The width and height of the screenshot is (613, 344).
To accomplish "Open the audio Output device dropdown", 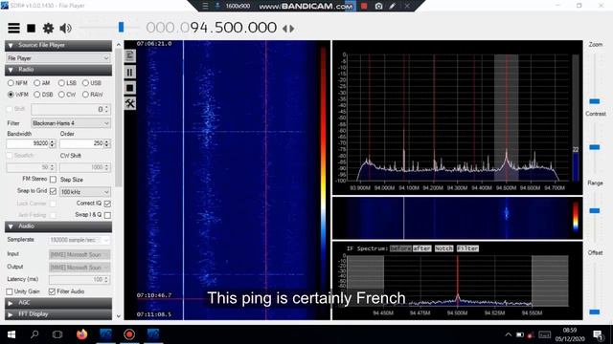I will coord(79,268).
